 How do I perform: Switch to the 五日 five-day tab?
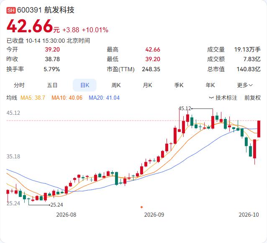click(52, 85)
